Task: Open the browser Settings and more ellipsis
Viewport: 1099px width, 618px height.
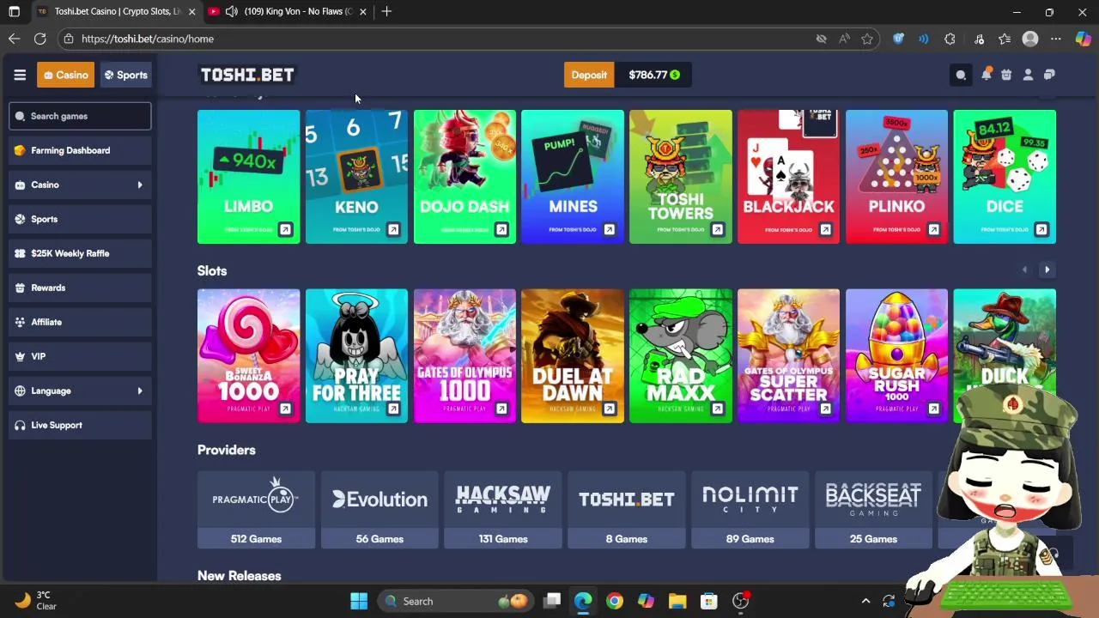Action: point(1056,39)
